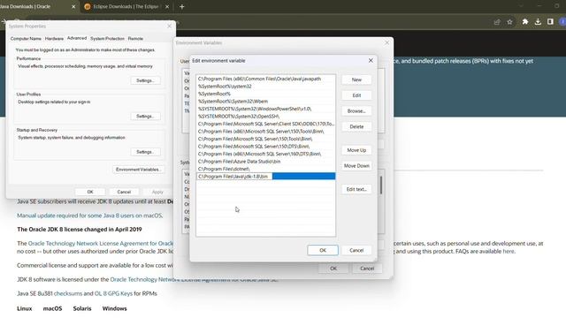The height and width of the screenshot is (318, 566).
Task: Select the %SystemRoot%\system32 entry
Action: [x=265, y=87]
